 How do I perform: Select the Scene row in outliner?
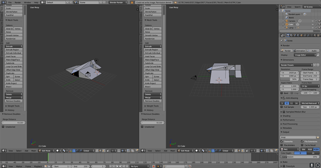coord(295,11)
